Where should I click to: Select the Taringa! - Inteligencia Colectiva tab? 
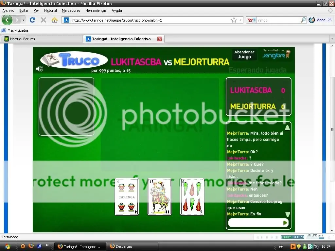[x=121, y=39]
